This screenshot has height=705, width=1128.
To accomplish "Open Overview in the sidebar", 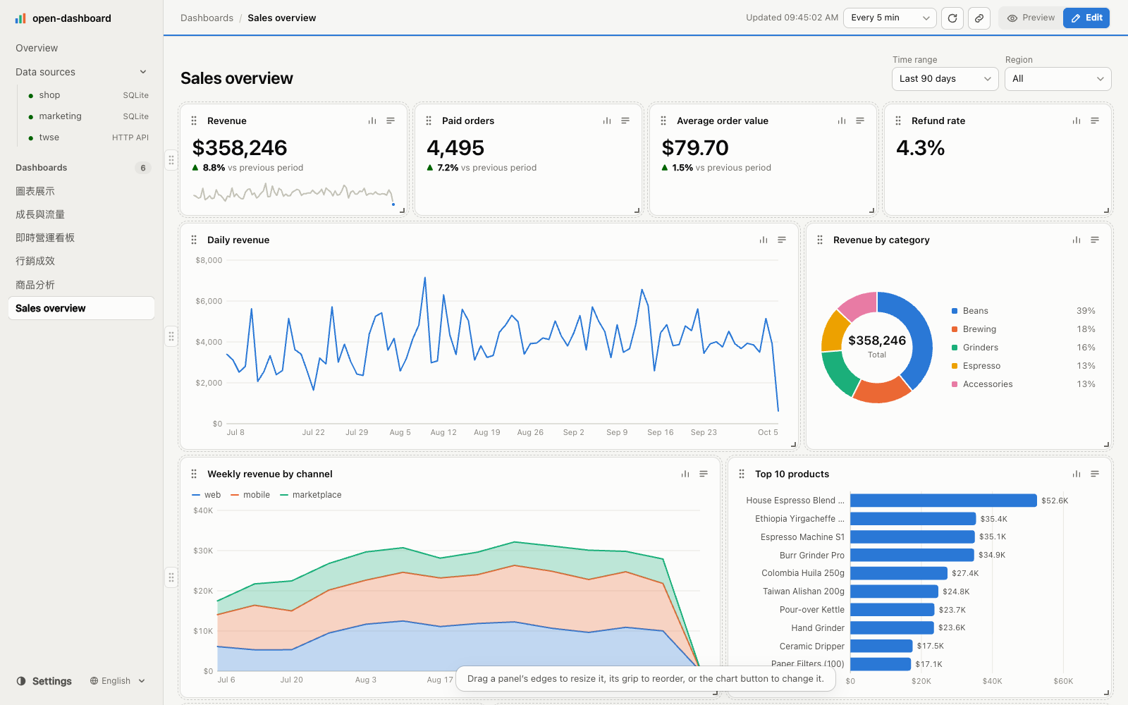I will click(81, 48).
